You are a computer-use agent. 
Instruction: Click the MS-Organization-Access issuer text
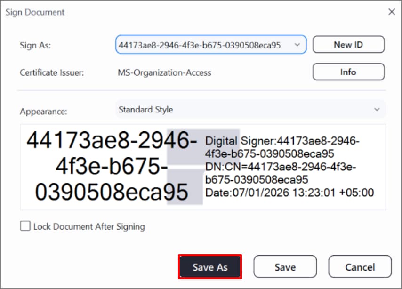coord(164,72)
